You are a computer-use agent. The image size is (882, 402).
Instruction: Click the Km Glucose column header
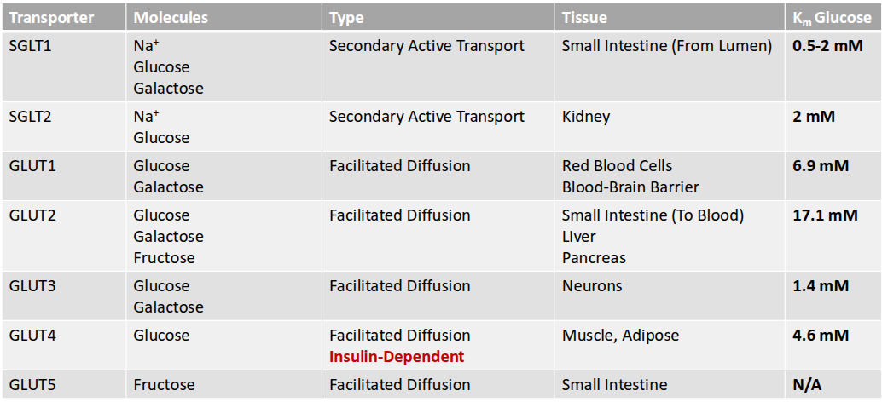click(x=833, y=17)
